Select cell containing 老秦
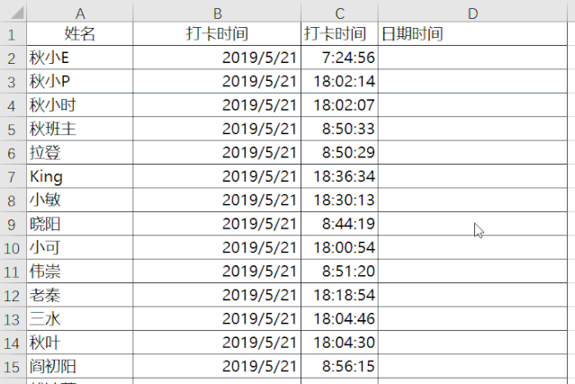 [79, 295]
